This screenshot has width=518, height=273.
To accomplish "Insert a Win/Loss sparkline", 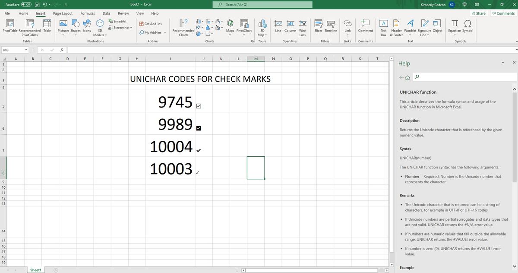I will click(x=303, y=27).
